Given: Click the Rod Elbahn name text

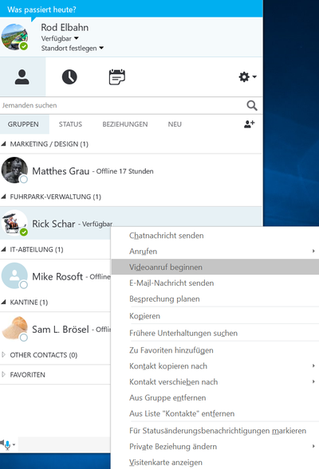Looking at the screenshot, I should pyautogui.click(x=65, y=28).
